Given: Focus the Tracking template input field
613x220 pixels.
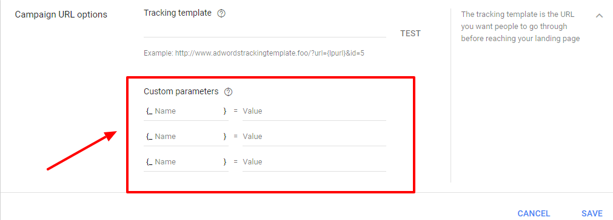Looking at the screenshot, I should [265, 31].
